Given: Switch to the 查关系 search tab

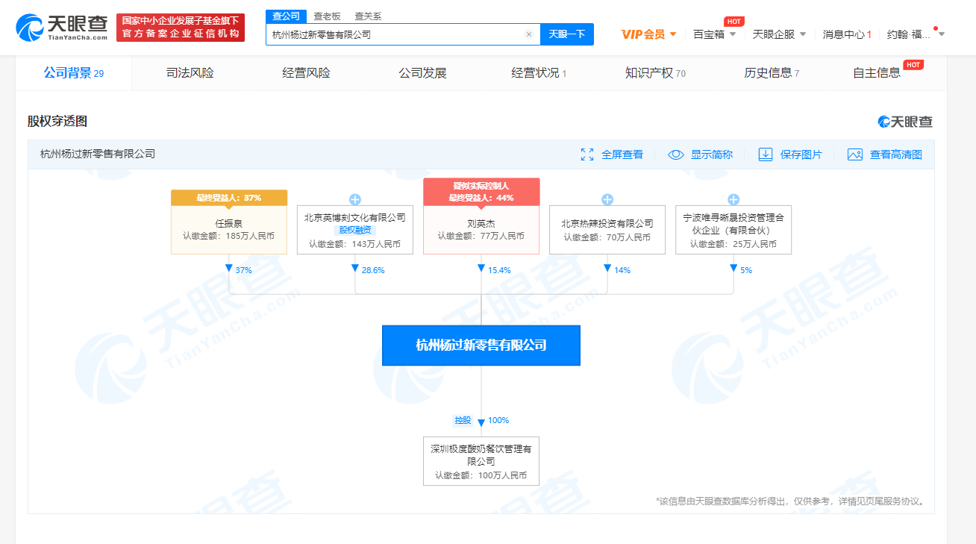Looking at the screenshot, I should (367, 16).
